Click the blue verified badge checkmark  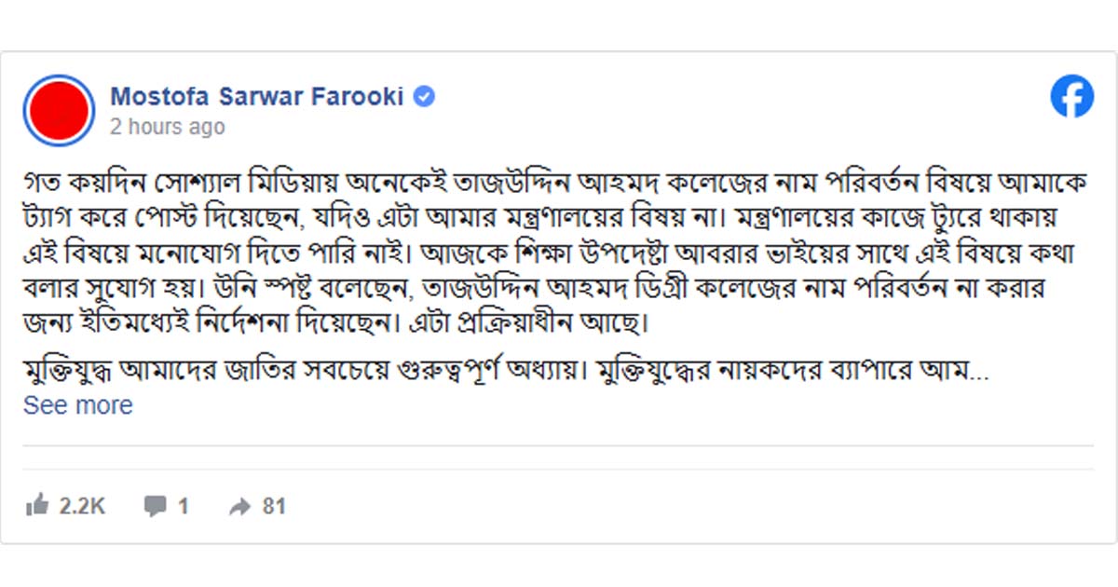[424, 96]
